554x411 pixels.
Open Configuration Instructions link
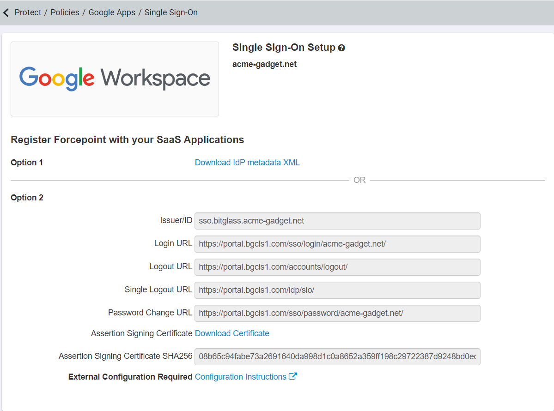coord(241,377)
